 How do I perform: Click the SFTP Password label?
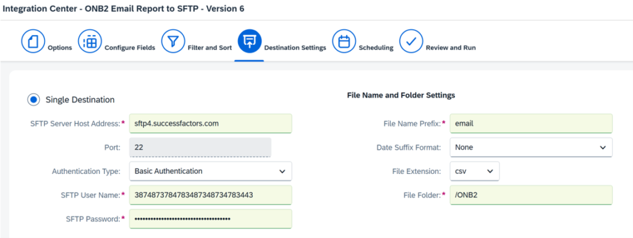[x=93, y=219]
